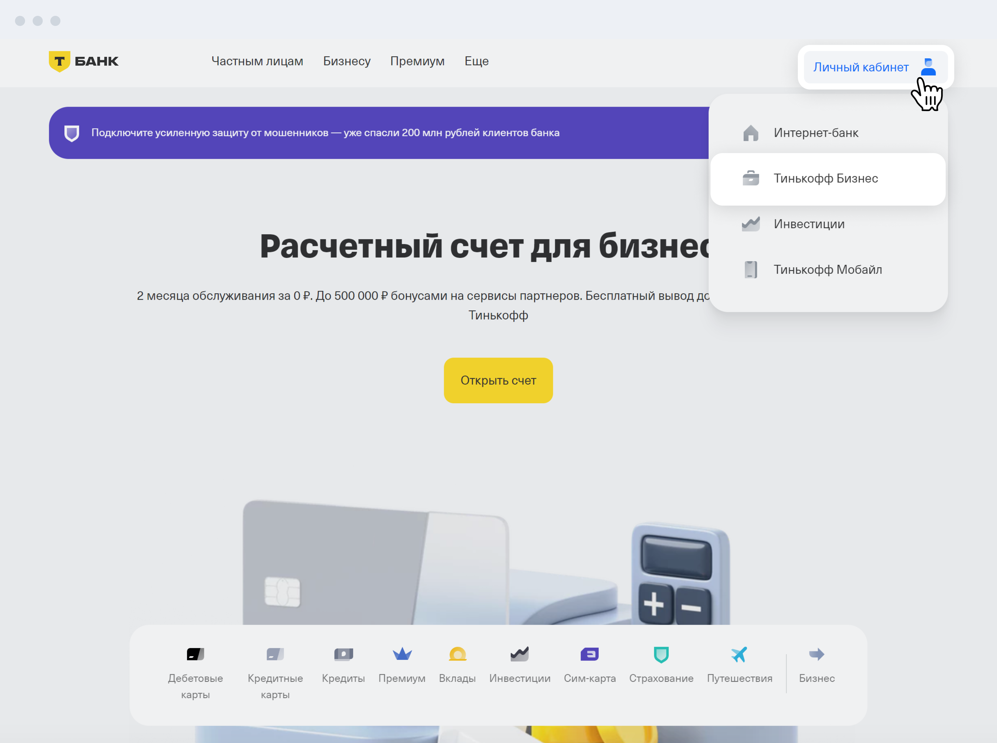Open the Страхование label link
Image resolution: width=997 pixels, height=743 pixels.
(661, 678)
